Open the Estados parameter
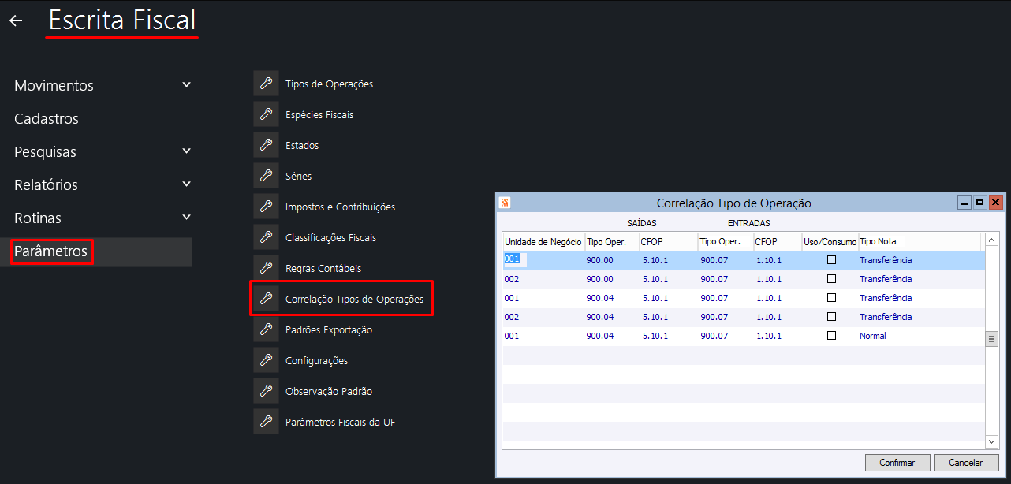The height and width of the screenshot is (484, 1011). click(x=302, y=145)
